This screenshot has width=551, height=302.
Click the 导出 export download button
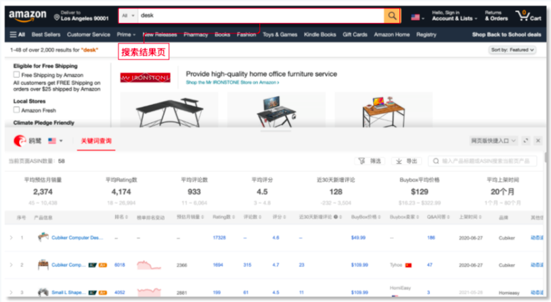click(x=406, y=161)
